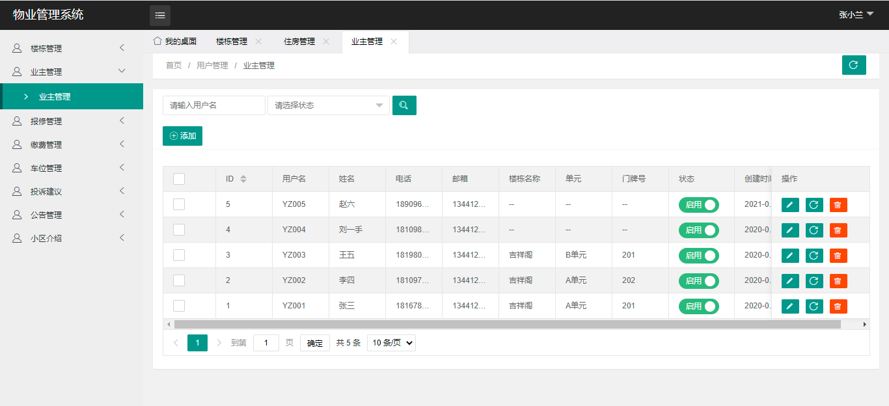889x406 pixels.
Task: Open the 请选择状态 status dropdown
Action: tap(328, 105)
